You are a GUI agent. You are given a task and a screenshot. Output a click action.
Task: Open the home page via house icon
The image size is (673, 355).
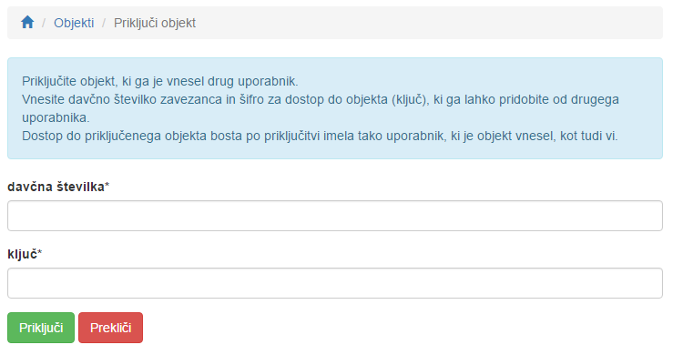tap(27, 23)
